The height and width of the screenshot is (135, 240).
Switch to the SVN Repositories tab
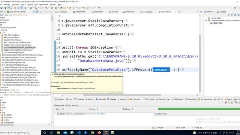pyautogui.click(x=134, y=99)
